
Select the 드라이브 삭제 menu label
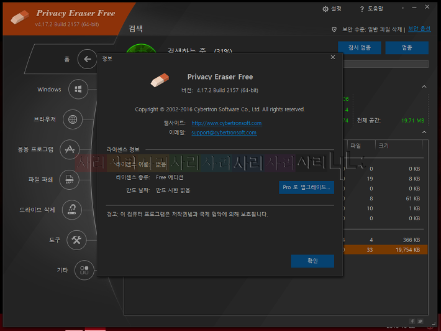click(x=37, y=210)
